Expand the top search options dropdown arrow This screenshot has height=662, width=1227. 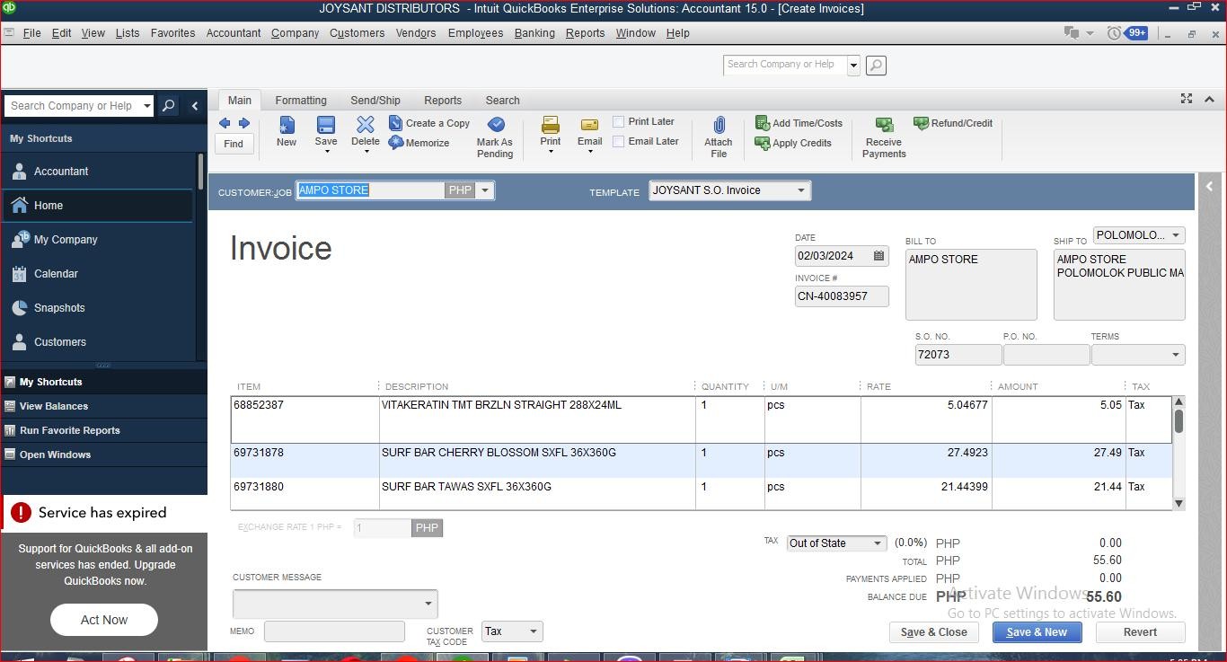pyautogui.click(x=853, y=65)
